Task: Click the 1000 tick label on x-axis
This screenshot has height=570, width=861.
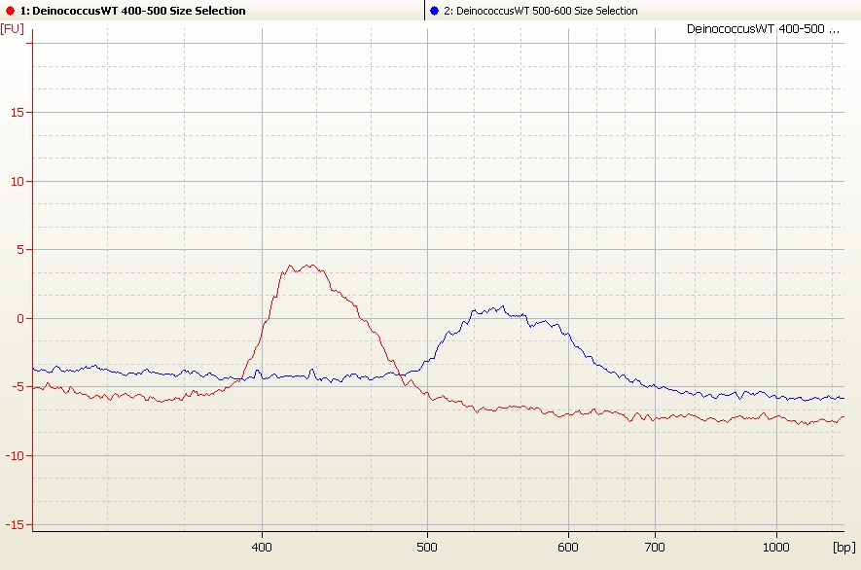Action: pyautogui.click(x=775, y=547)
